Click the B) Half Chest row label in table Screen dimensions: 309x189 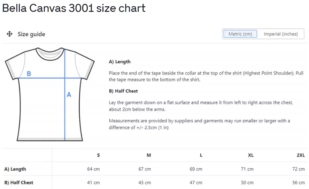tap(19, 182)
